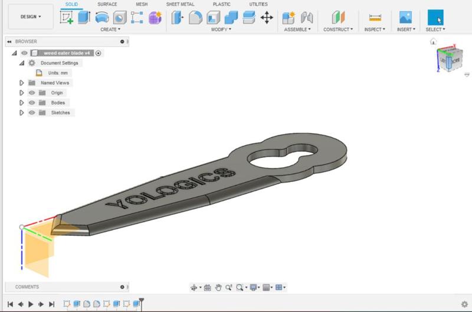
Task: Select the Fillet tool in Modify group
Action: pos(195,18)
